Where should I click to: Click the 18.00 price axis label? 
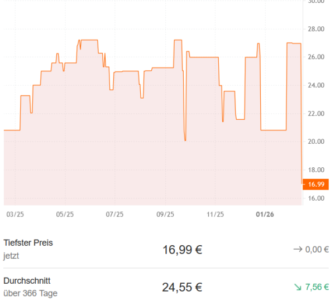coord(316,169)
